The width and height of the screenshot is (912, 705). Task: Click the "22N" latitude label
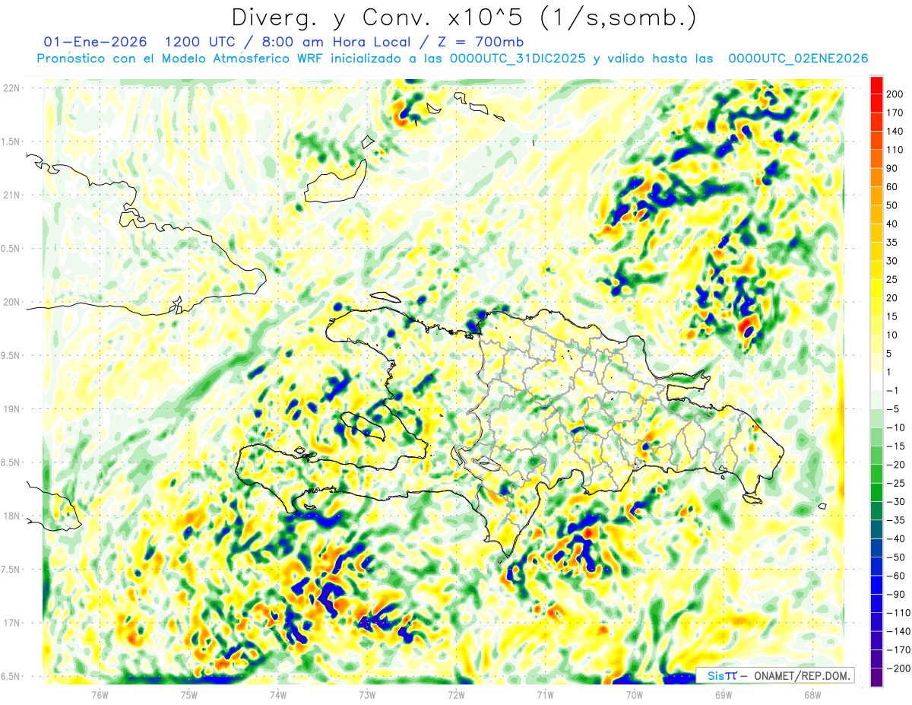[11, 87]
